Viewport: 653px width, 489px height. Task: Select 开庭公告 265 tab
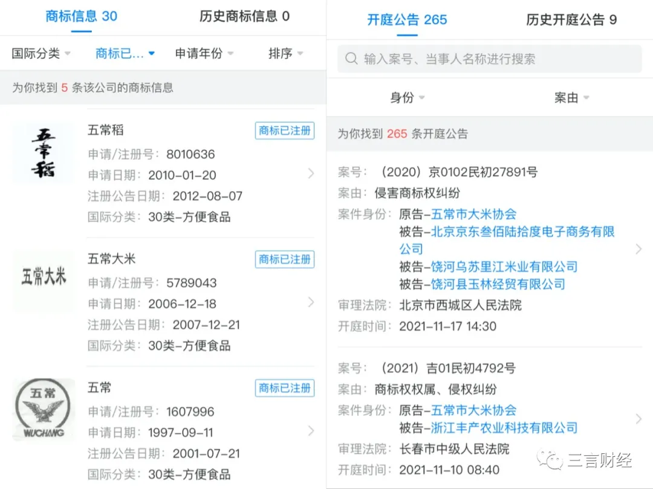[407, 19]
